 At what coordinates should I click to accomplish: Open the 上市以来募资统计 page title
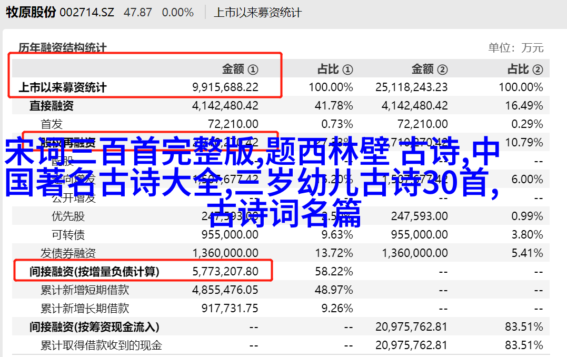click(257, 13)
